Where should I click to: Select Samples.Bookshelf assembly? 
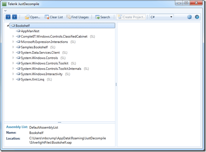pyautogui.click(x=34, y=47)
